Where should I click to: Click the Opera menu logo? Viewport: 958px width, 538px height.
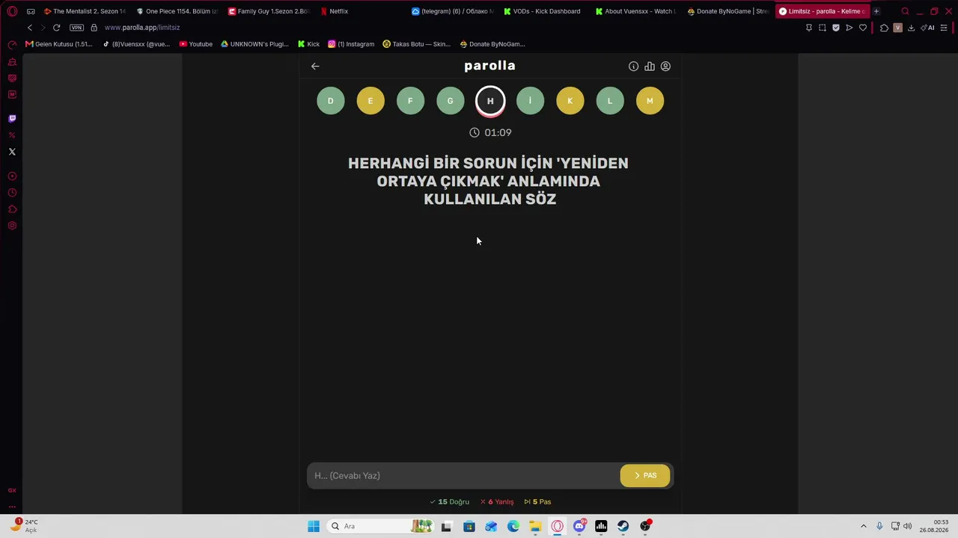[x=12, y=11]
